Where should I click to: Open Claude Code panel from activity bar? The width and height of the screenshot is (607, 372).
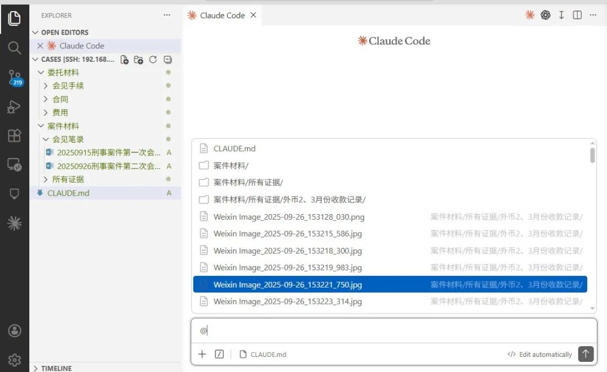(14, 223)
